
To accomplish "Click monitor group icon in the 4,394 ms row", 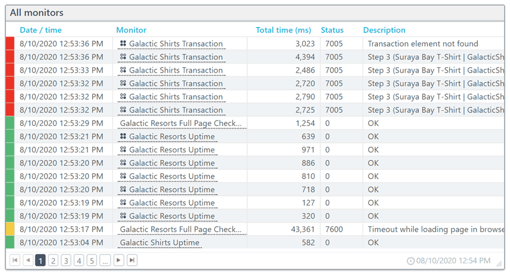I will pyautogui.click(x=123, y=56).
